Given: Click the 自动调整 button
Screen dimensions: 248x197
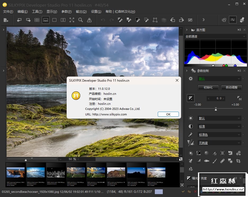Looking at the screenshot, I should tap(232, 87).
